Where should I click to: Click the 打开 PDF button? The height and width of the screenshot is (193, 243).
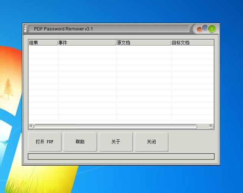(45, 142)
